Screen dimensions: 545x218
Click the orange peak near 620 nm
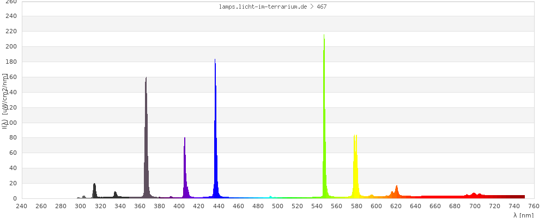[x=396, y=192]
